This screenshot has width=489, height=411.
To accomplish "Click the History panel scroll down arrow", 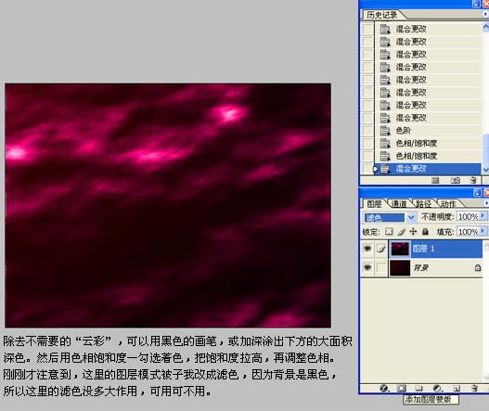I will [485, 170].
